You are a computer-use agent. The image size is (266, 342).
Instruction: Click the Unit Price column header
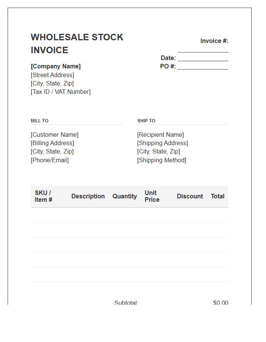point(152,196)
